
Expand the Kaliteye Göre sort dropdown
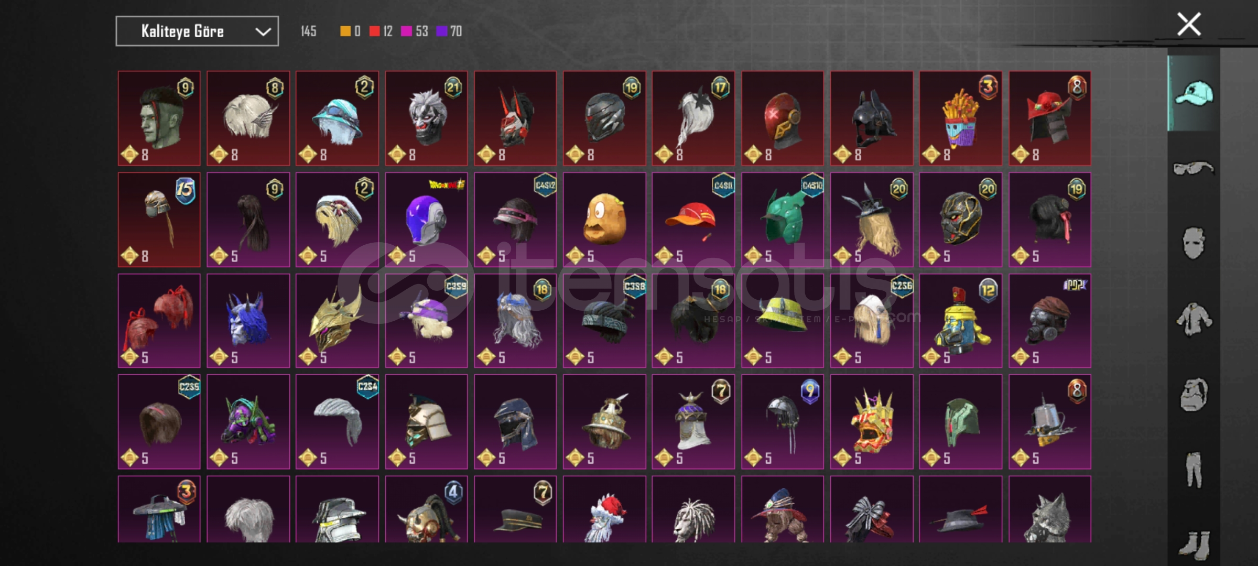point(197,31)
